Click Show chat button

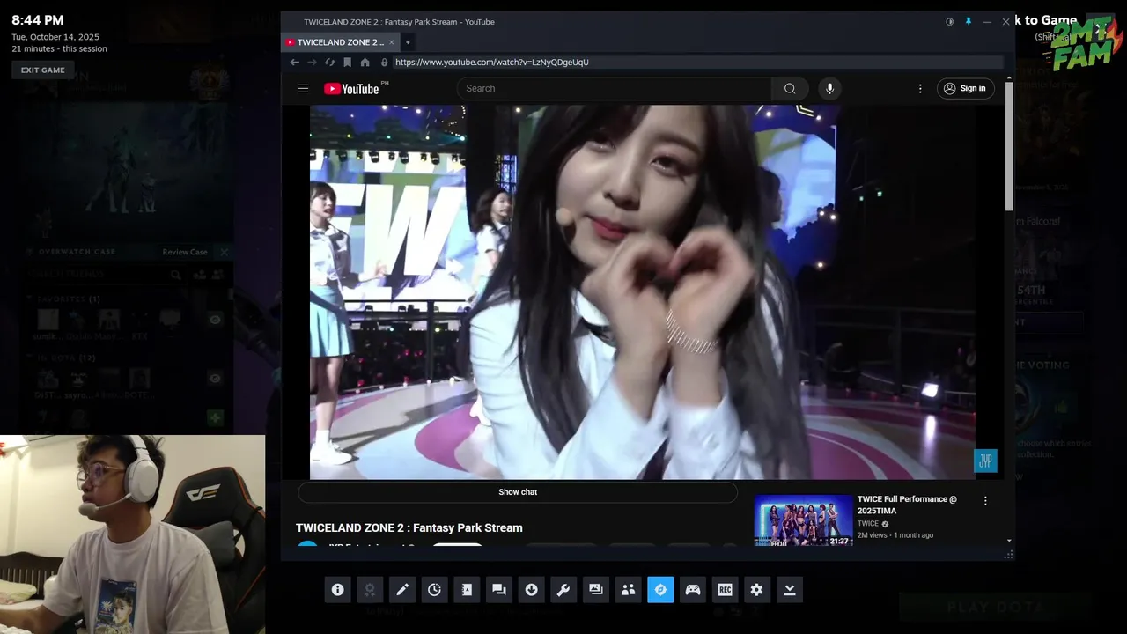pyautogui.click(x=518, y=492)
